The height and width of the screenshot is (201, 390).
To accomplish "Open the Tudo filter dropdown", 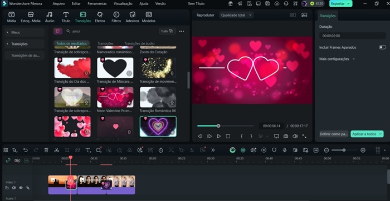I will coord(167,31).
